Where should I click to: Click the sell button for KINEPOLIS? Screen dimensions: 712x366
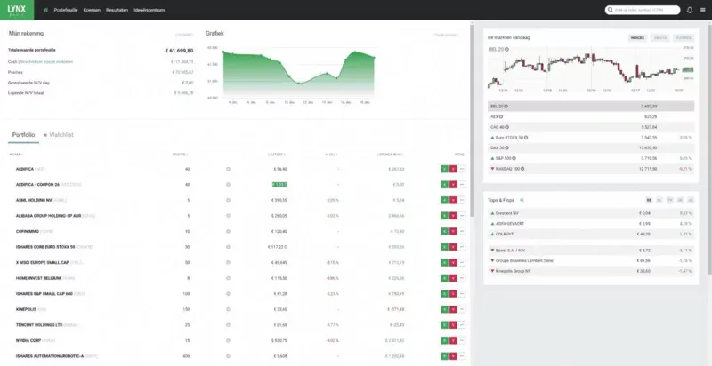[x=453, y=309]
